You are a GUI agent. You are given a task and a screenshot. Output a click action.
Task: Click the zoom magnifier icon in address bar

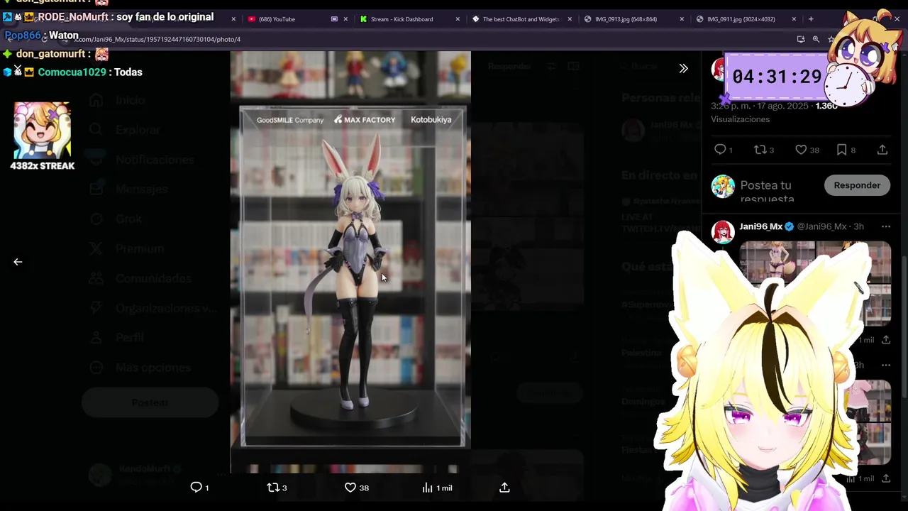816,39
